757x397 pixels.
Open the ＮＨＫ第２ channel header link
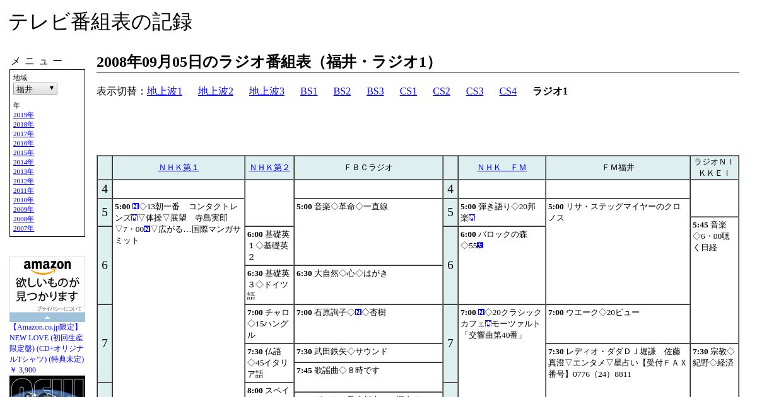click(x=269, y=168)
